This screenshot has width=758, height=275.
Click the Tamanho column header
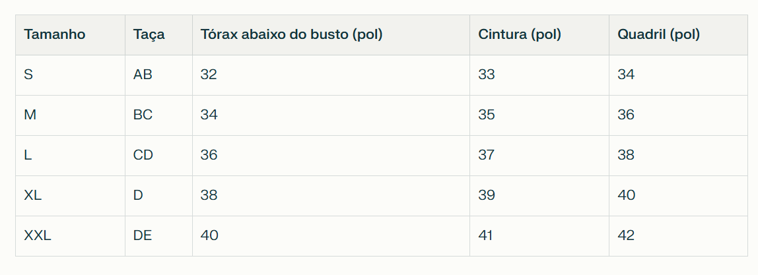55,35
